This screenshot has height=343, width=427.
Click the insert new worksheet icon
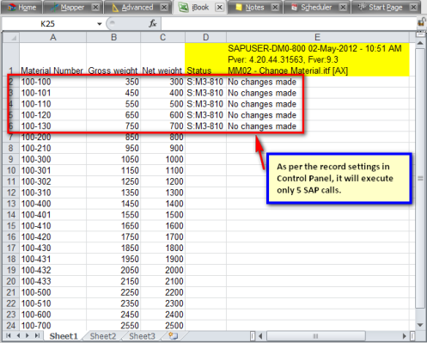(x=173, y=335)
